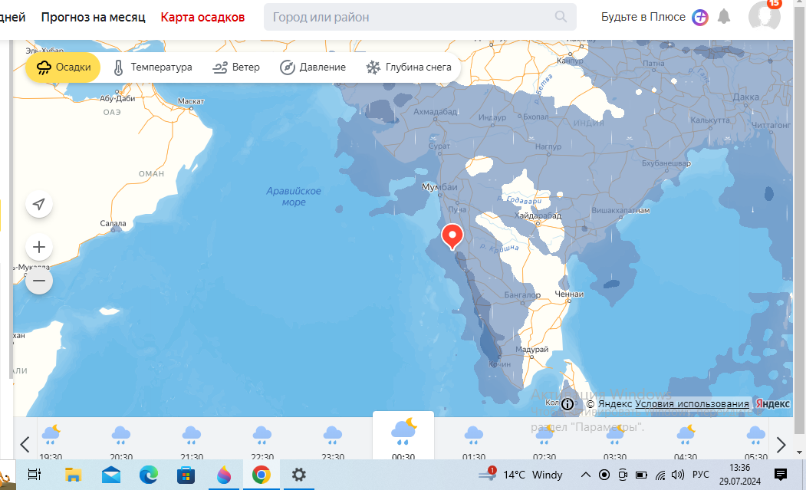
Task: Open Прогноз на месяц tab
Action: 93,17
